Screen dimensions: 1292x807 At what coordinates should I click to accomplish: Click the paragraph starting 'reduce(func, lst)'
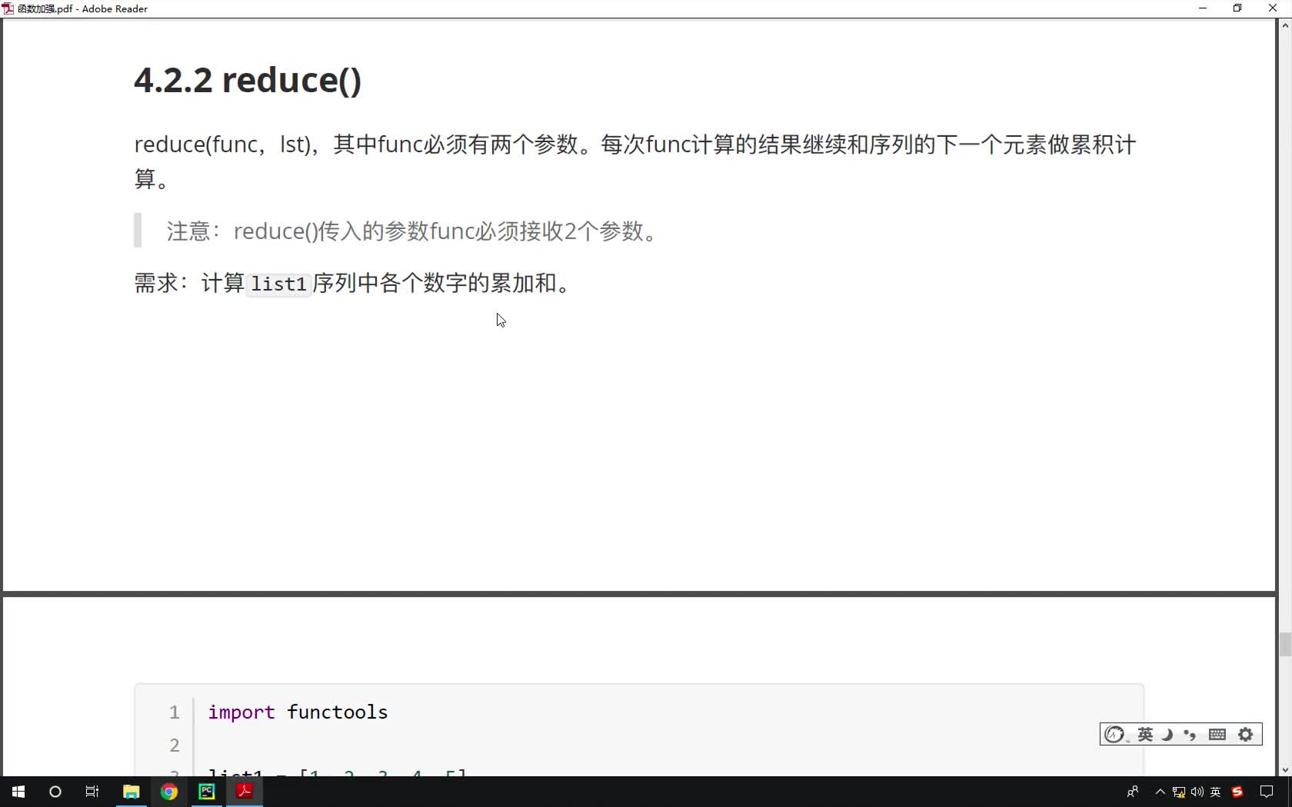[635, 161]
